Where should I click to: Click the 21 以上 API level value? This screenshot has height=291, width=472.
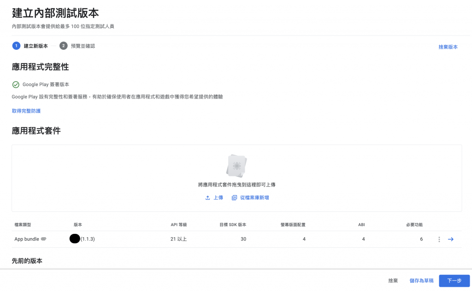pos(178,239)
